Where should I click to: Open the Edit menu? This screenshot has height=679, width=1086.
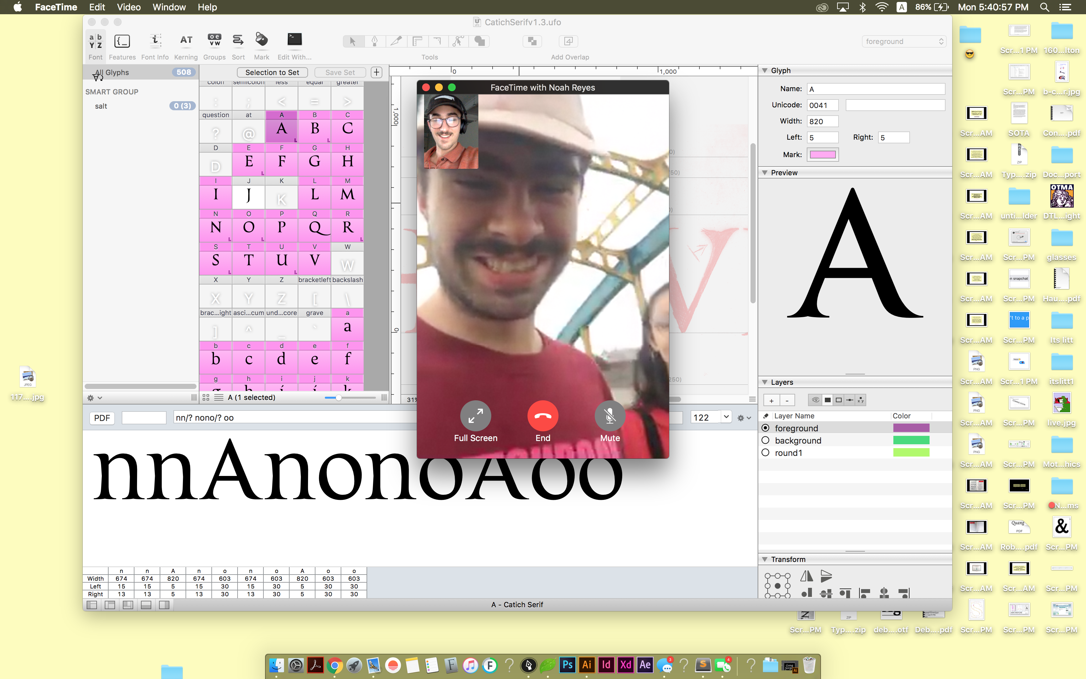(97, 7)
